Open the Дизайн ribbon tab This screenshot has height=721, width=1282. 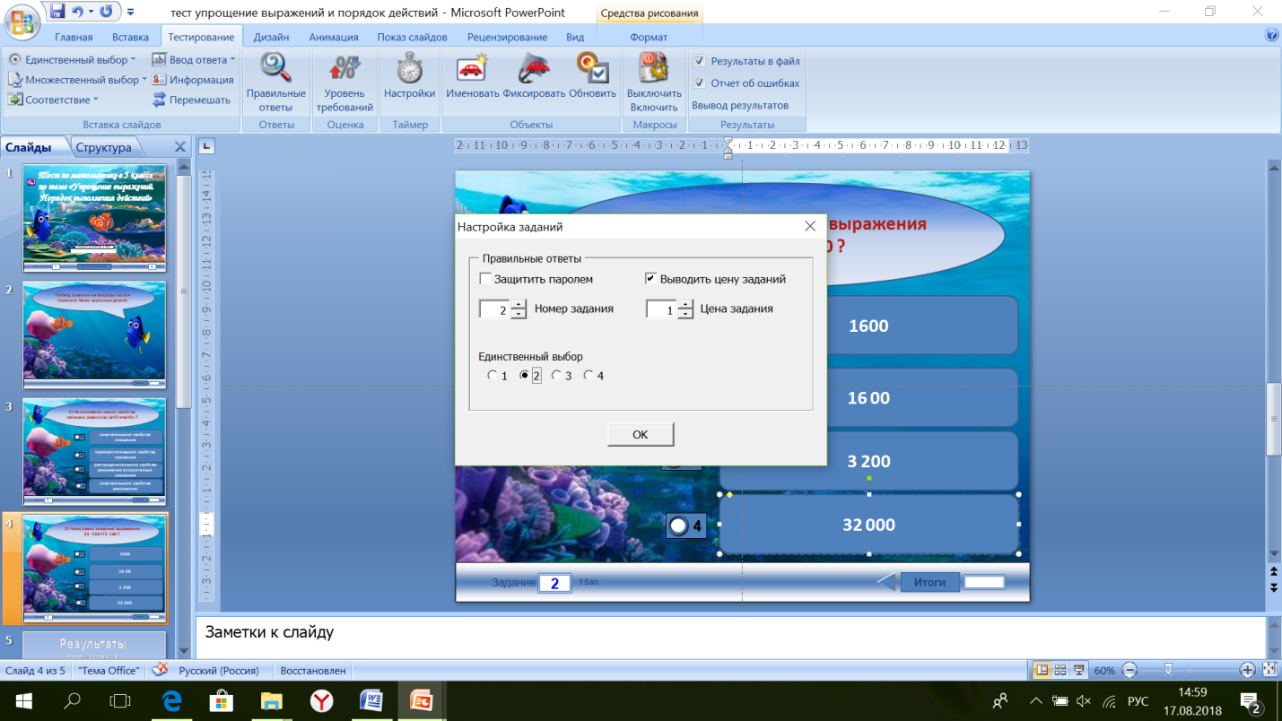coord(271,37)
